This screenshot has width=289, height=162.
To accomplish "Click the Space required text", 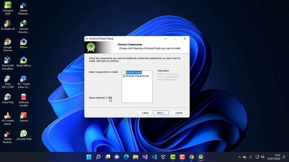I will click(x=100, y=98).
